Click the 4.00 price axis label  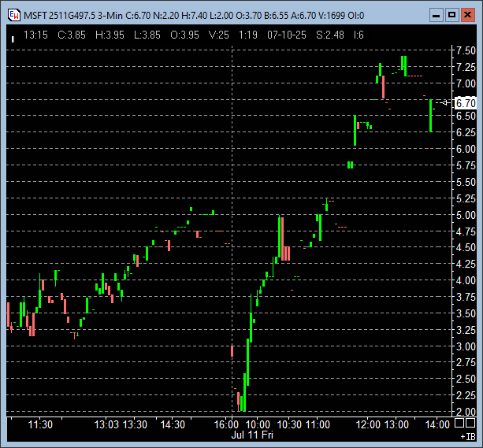point(466,280)
